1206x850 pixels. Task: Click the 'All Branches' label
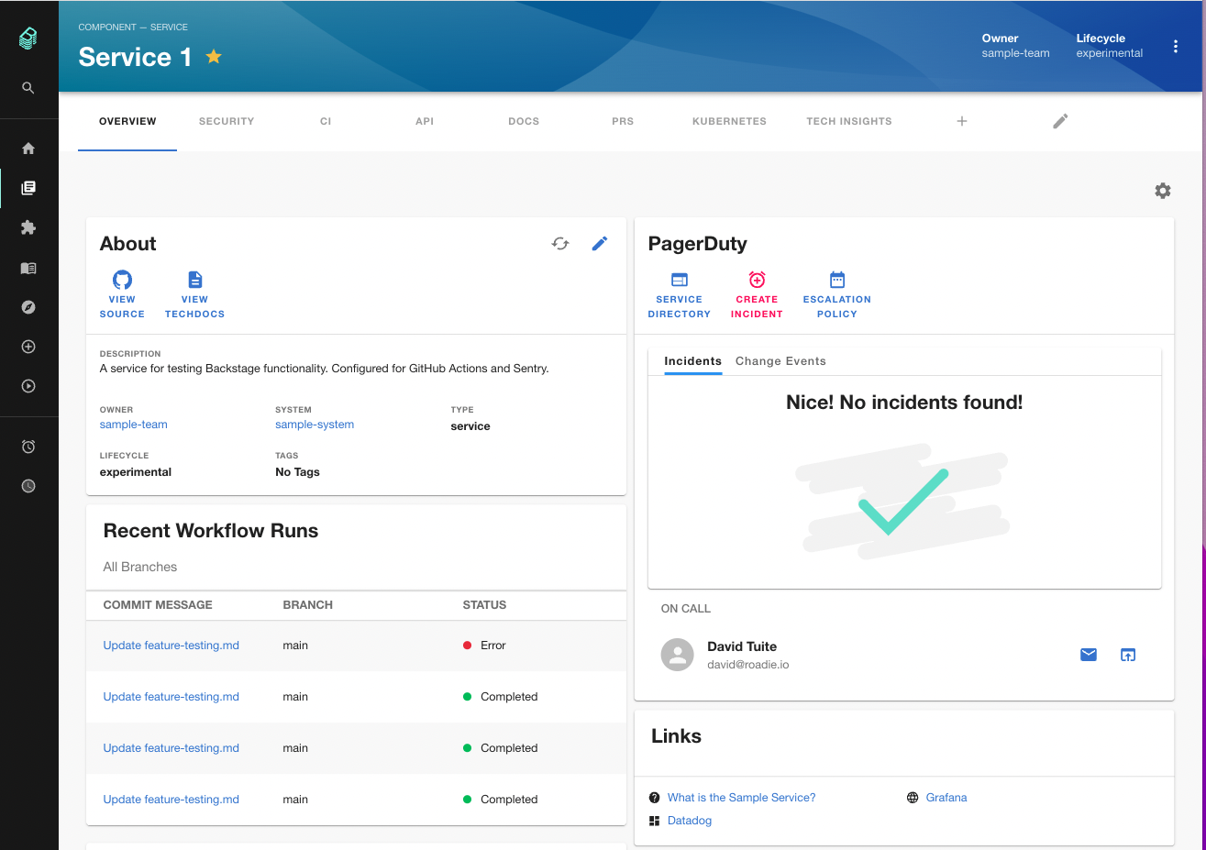tap(140, 567)
